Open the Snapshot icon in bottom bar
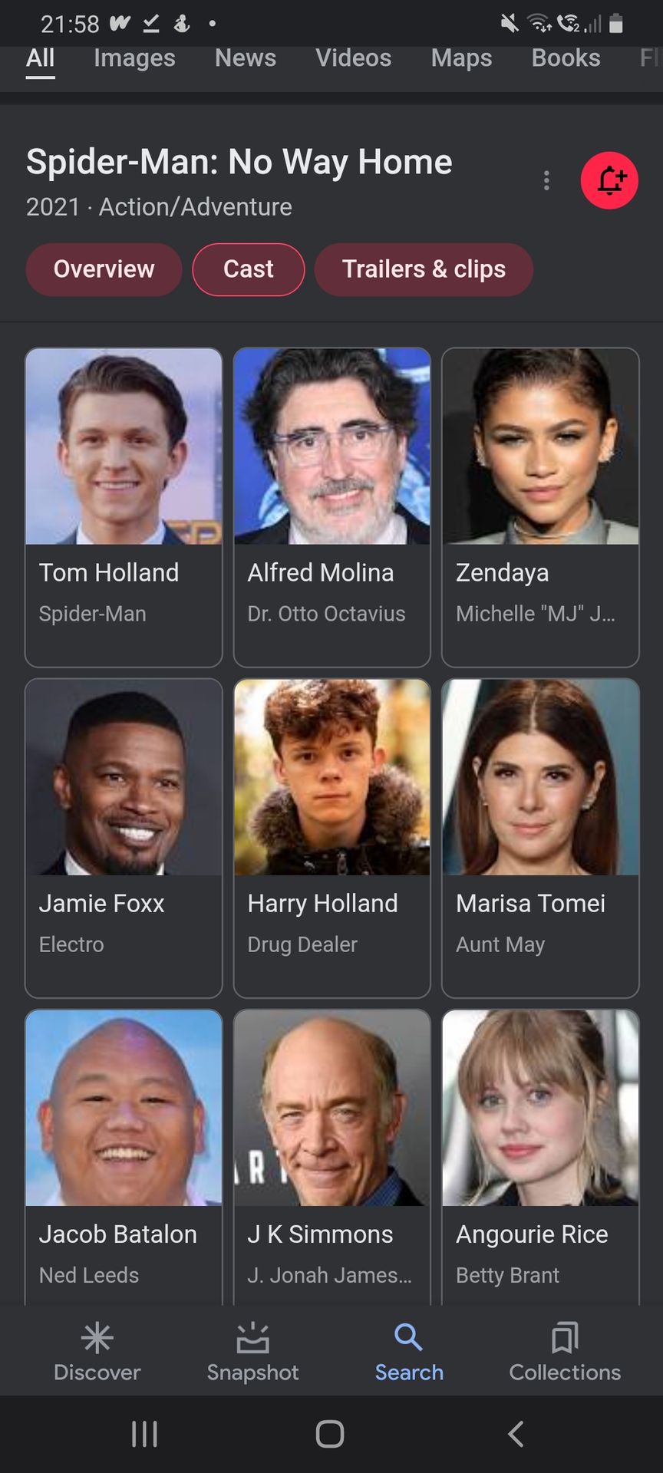 click(252, 1338)
